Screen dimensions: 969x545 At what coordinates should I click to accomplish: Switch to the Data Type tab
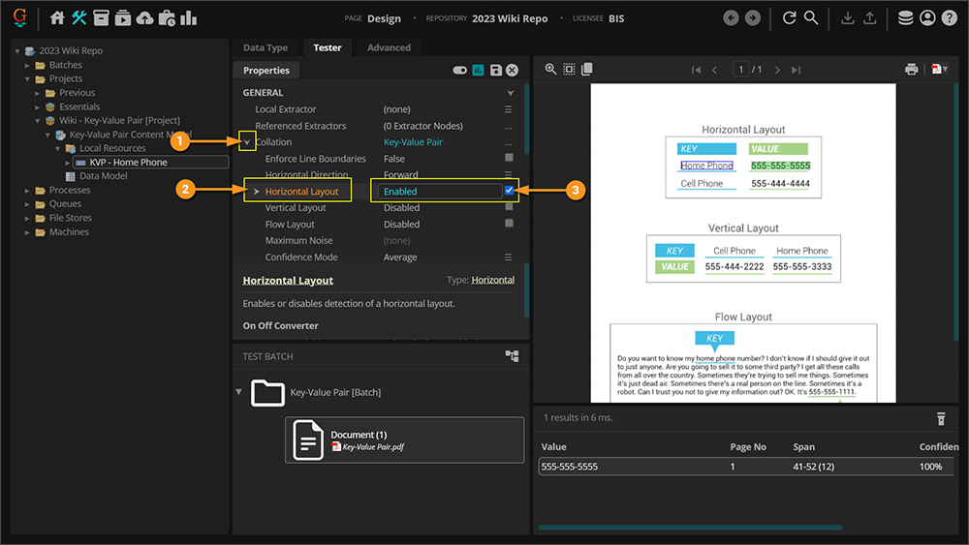(x=265, y=47)
